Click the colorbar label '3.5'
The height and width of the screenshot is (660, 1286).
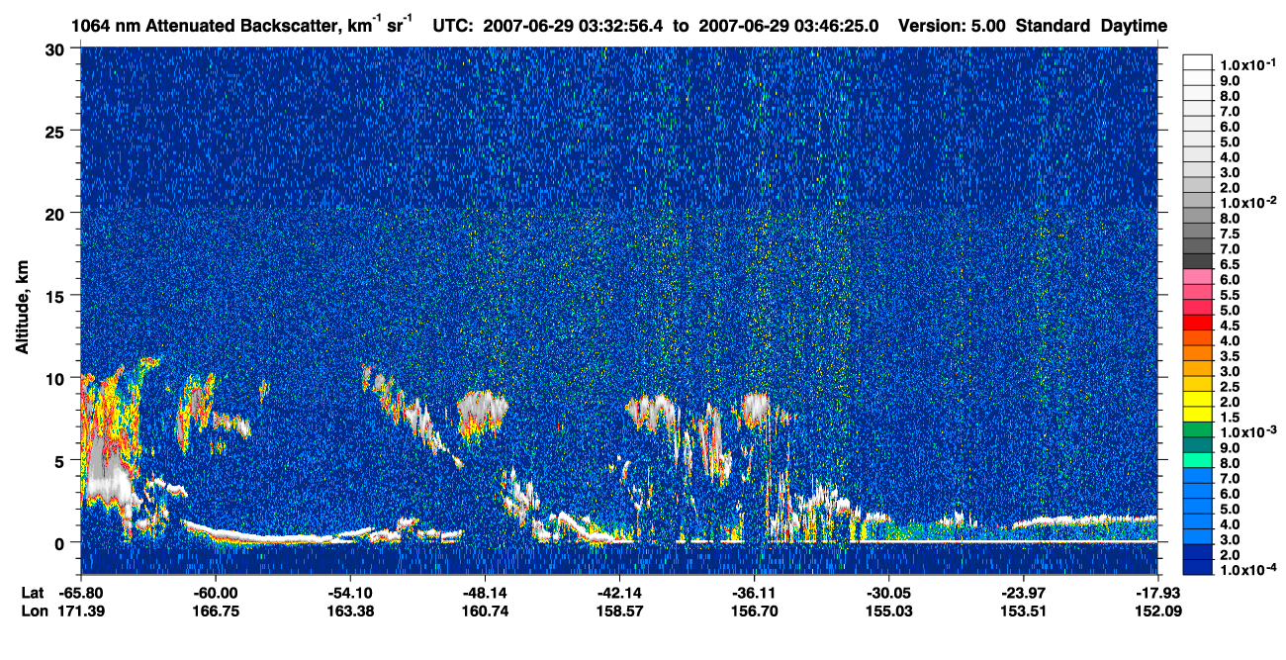click(1230, 355)
